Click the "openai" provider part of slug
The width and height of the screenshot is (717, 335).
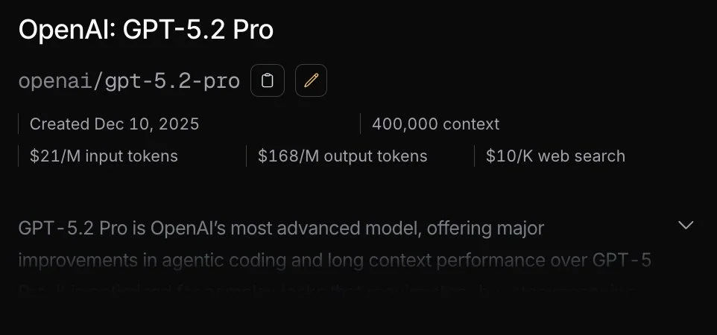[x=56, y=82]
